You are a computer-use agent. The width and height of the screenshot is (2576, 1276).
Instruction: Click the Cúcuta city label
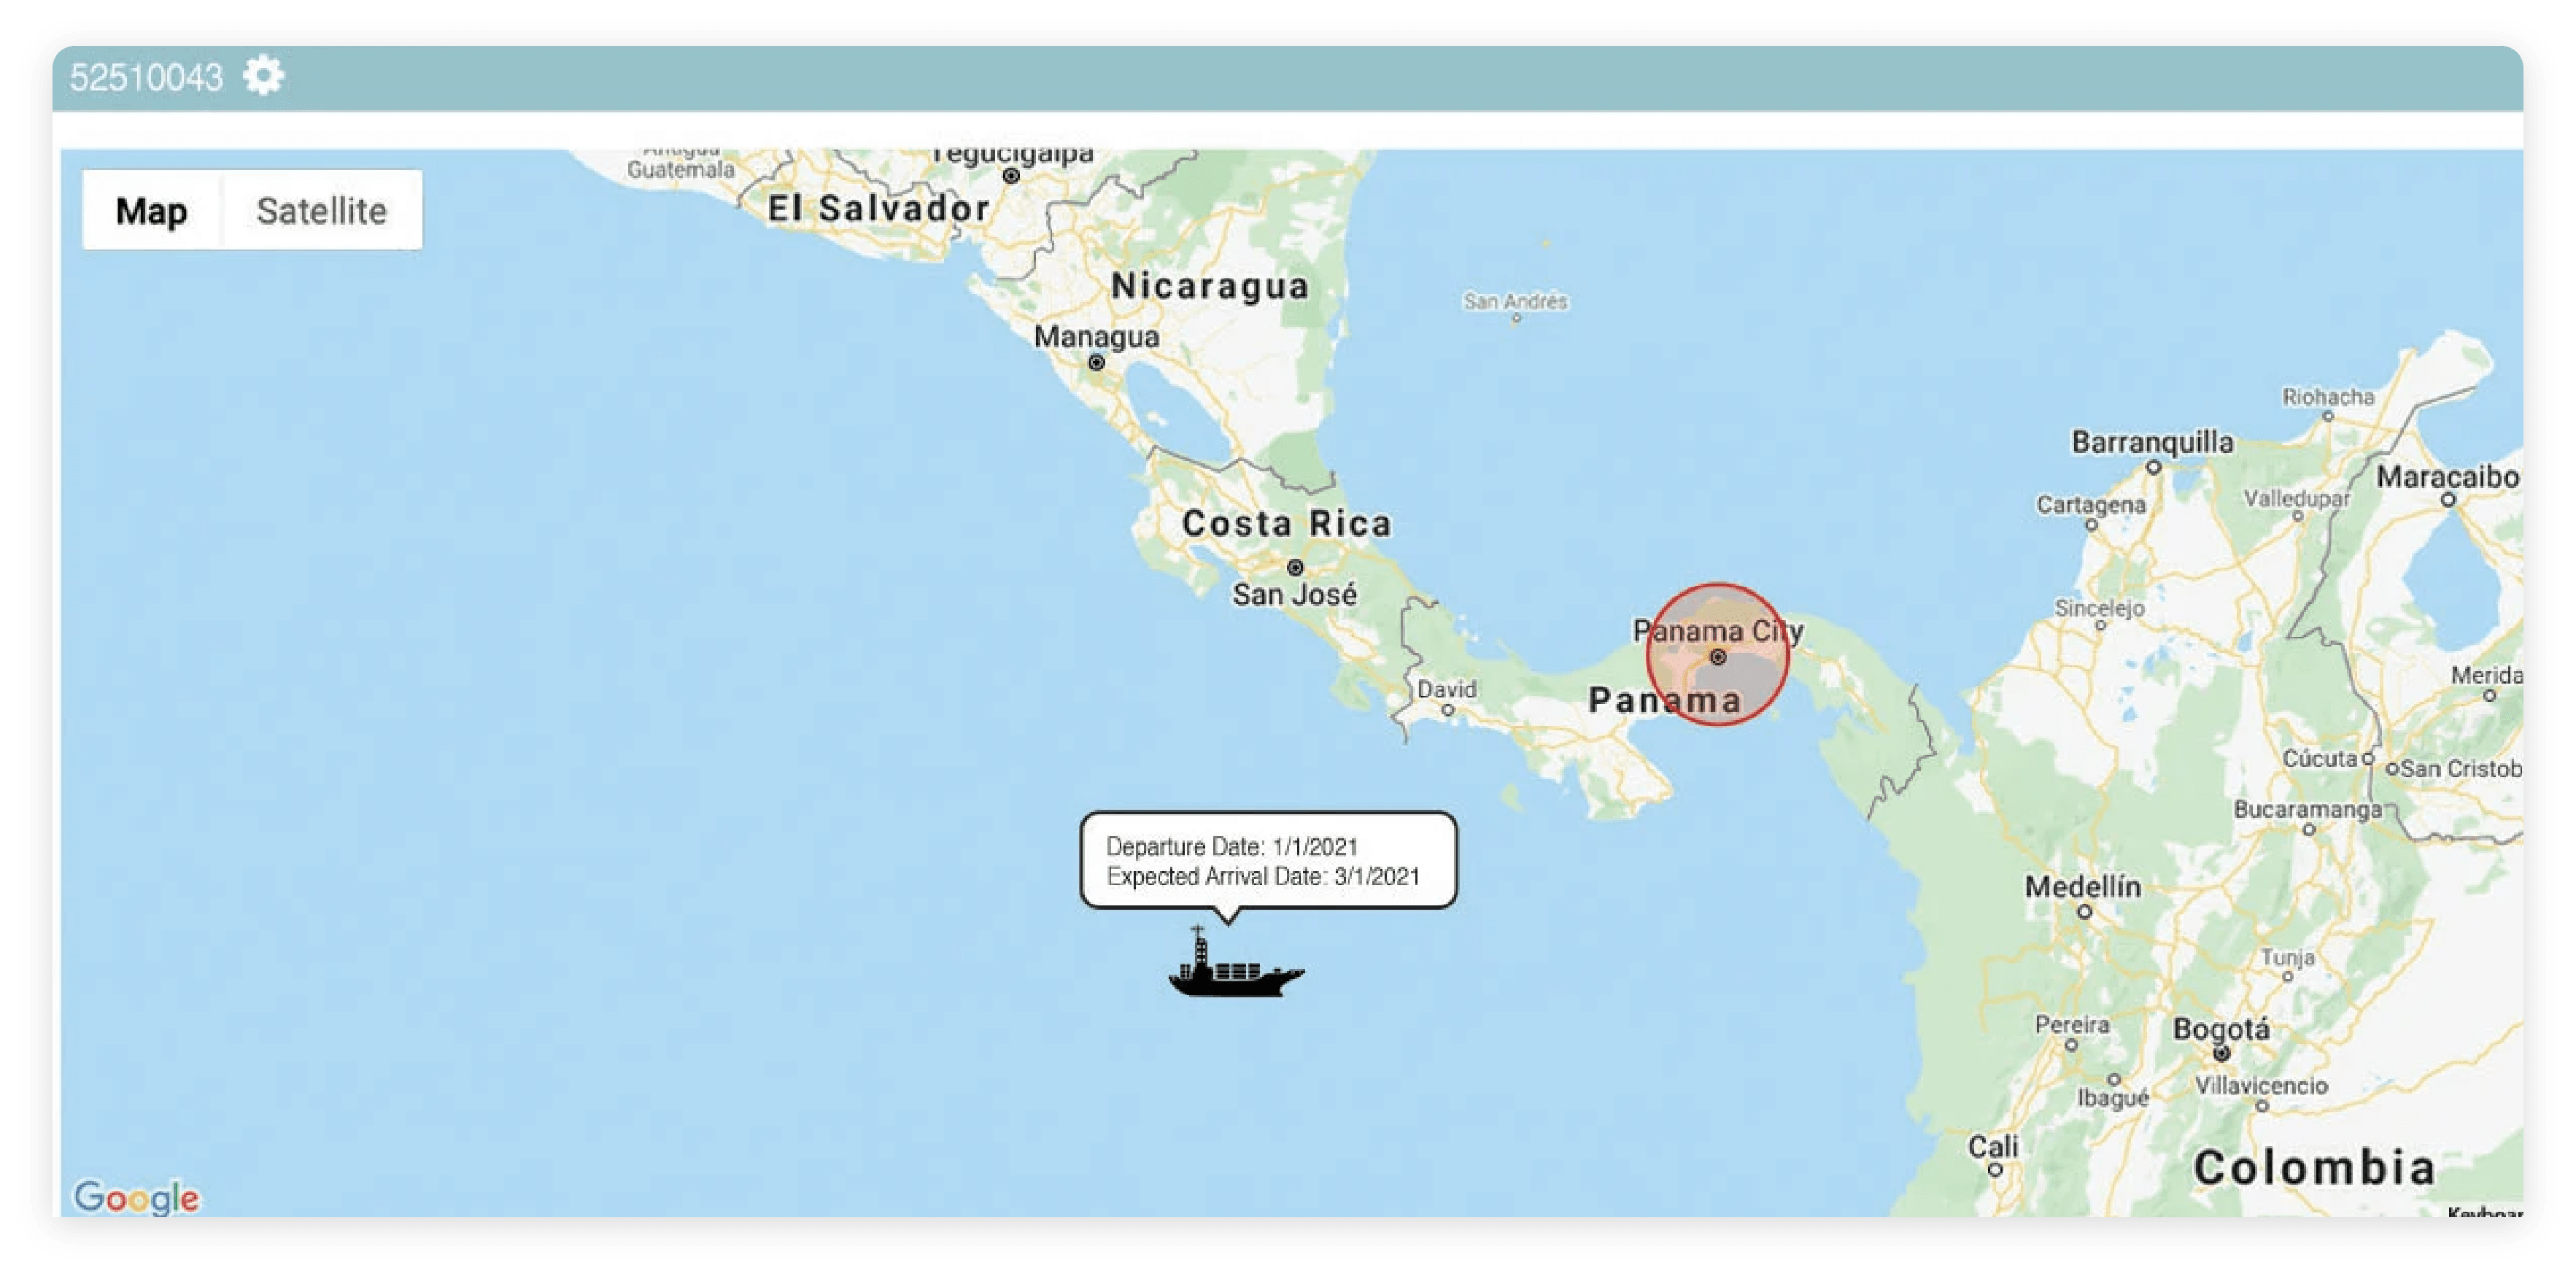click(x=2320, y=759)
